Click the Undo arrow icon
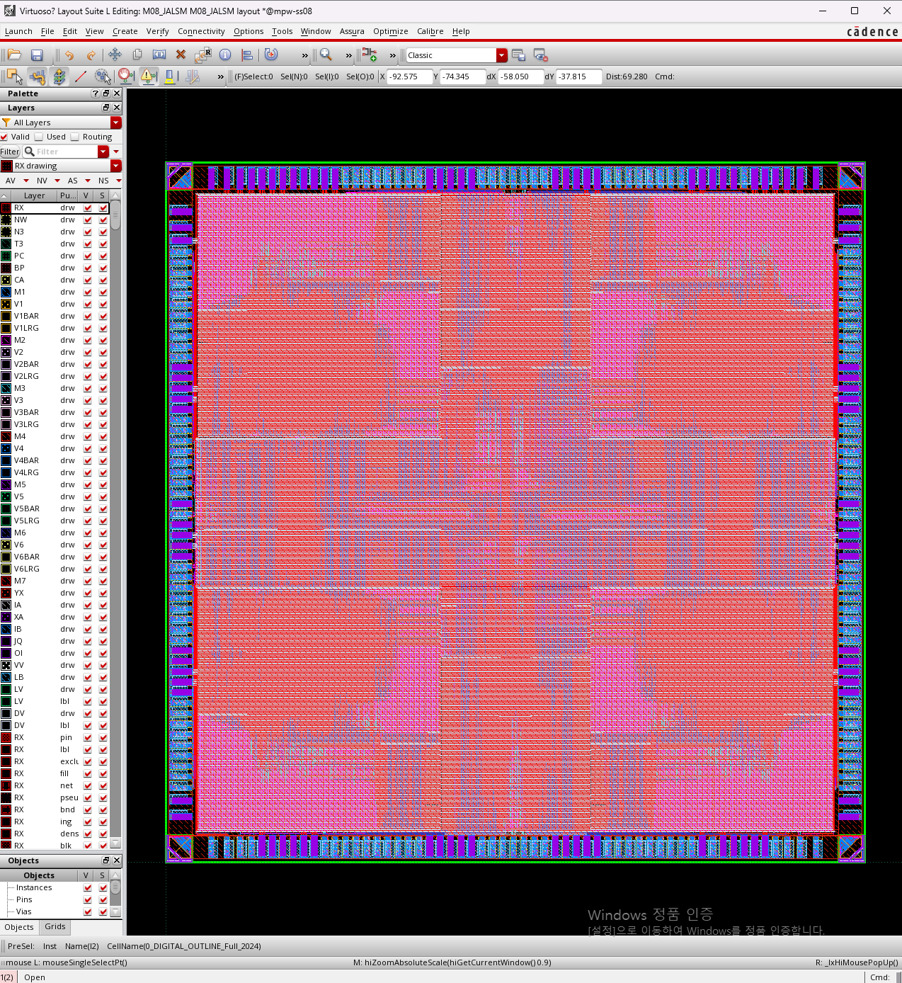Image resolution: width=902 pixels, height=983 pixels. (69, 55)
